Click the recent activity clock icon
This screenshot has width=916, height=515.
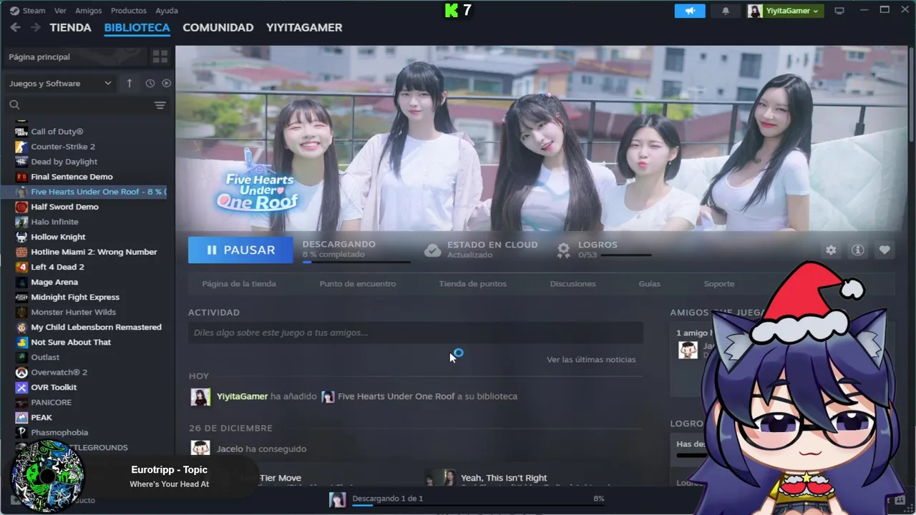[150, 83]
